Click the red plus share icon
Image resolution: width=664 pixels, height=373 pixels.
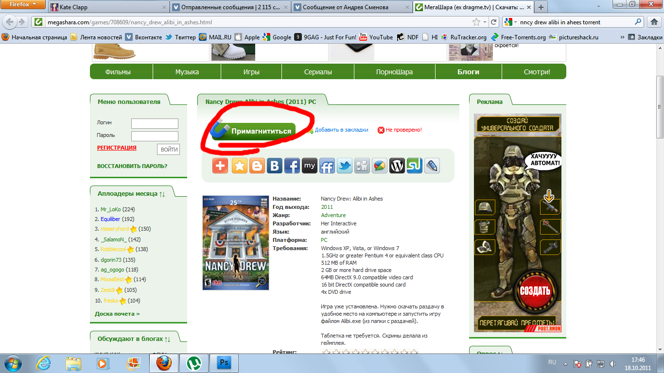coord(220,166)
